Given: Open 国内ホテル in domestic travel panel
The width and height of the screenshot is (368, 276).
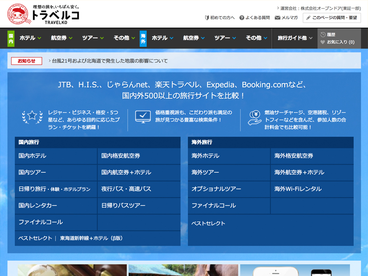Looking at the screenshot, I should [56, 156].
